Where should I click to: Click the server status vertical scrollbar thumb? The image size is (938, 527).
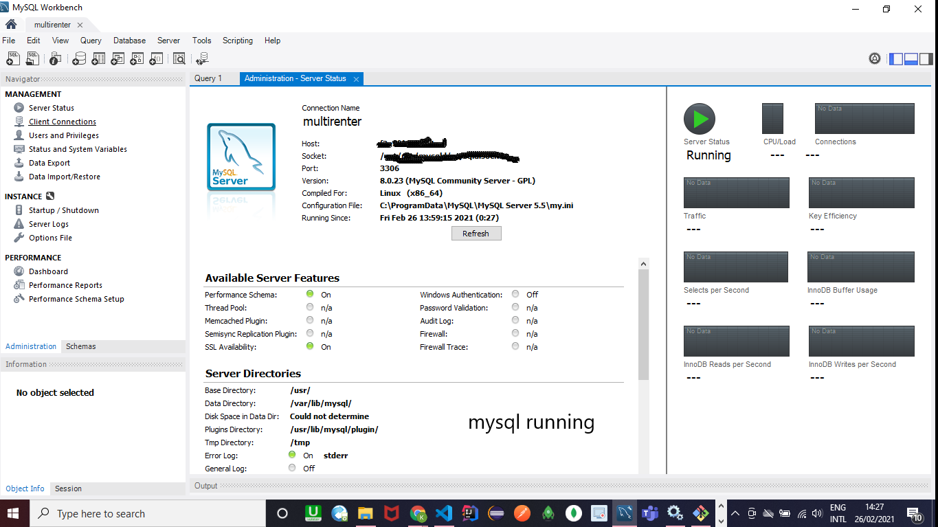coord(643,325)
